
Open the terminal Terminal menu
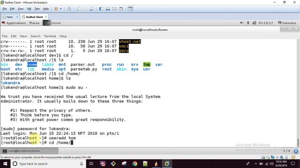click(50, 36)
